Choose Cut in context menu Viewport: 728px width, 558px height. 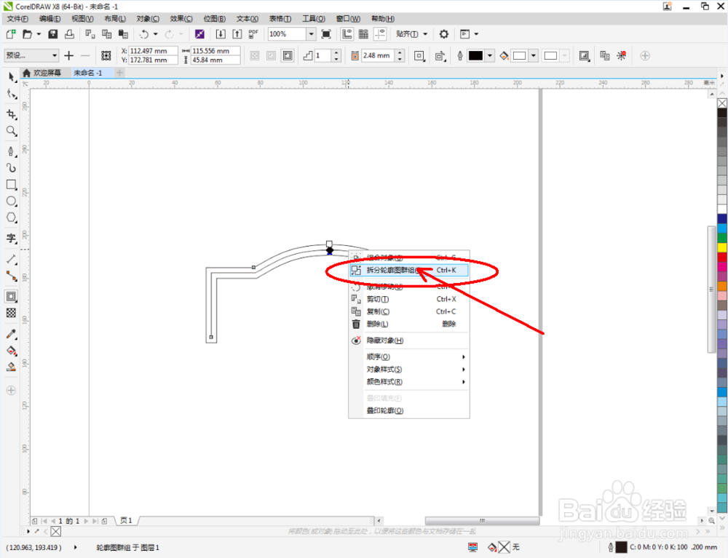409,299
